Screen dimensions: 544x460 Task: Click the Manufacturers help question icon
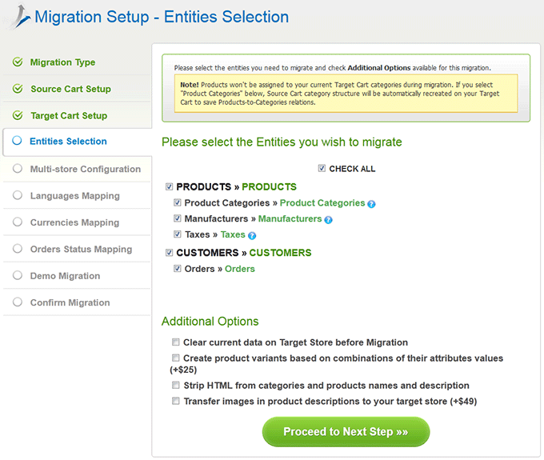click(328, 220)
